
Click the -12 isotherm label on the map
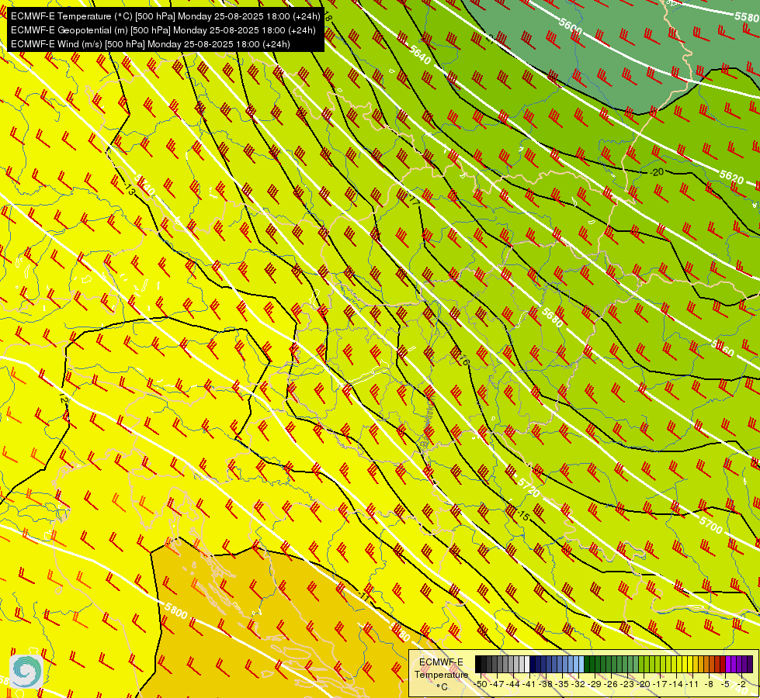point(63,398)
